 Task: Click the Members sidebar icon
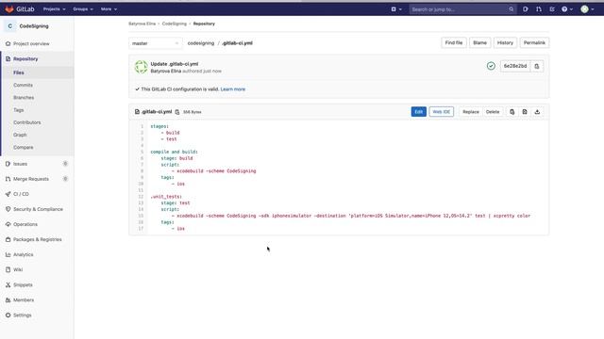(8, 299)
